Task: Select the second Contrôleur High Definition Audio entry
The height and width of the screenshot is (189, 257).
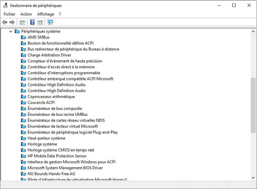Action: coord(57,91)
